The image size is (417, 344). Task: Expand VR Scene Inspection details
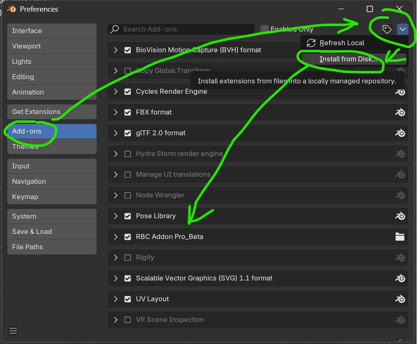[116, 320]
